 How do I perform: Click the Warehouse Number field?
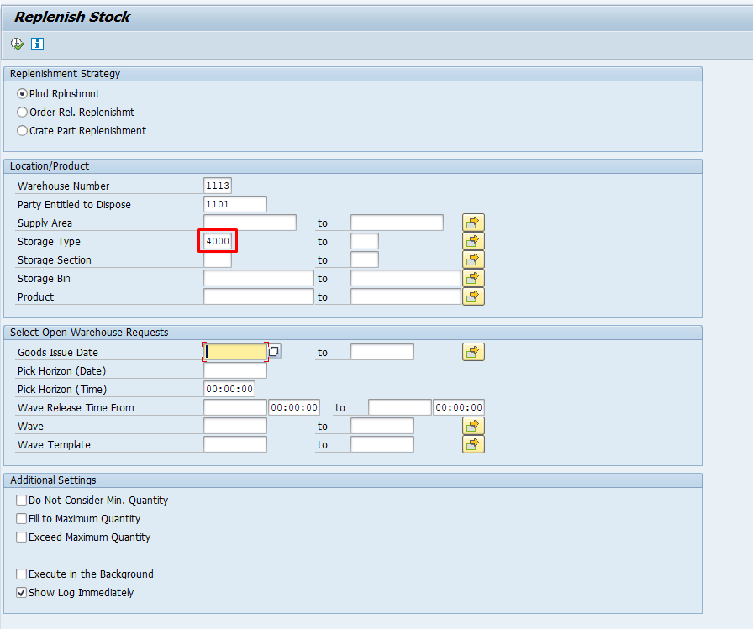[218, 186]
